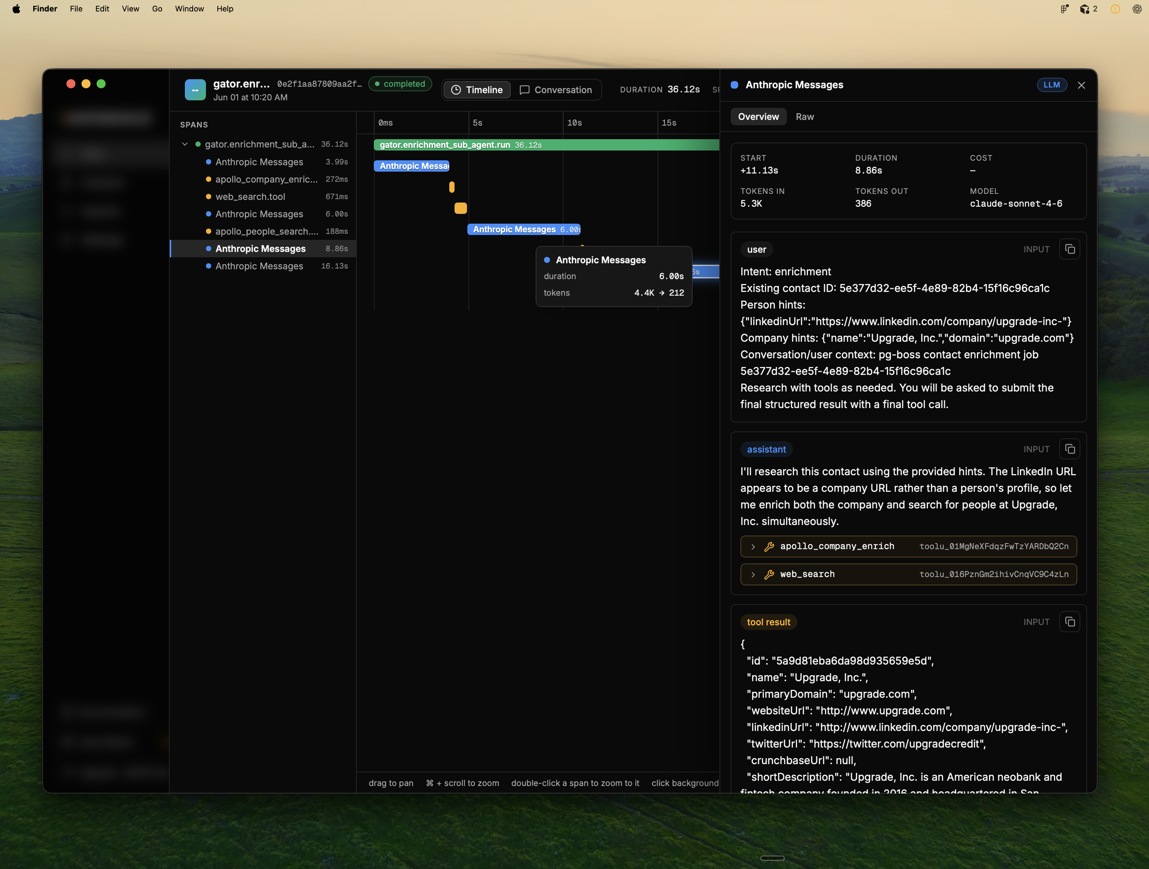Select the Anthropic Messages 3.99s span
The image size is (1149, 869).
263,162
